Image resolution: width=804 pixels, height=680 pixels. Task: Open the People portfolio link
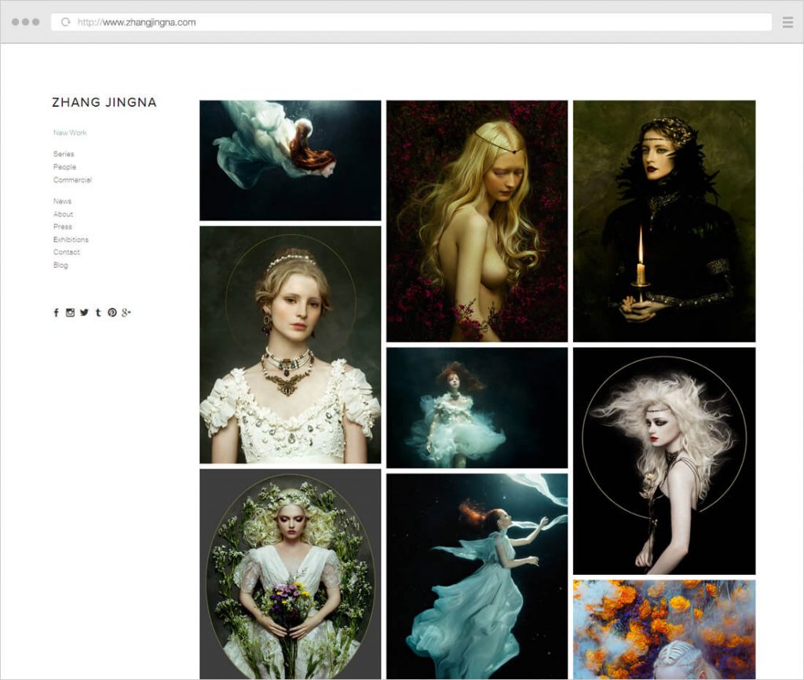[64, 166]
